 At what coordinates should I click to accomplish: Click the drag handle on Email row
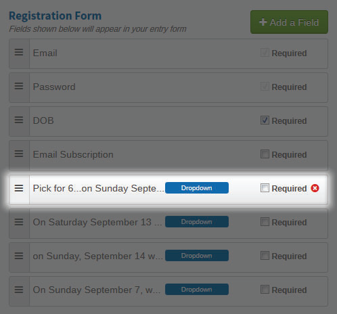(x=19, y=52)
